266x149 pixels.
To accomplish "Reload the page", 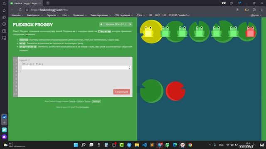I will (20, 10).
